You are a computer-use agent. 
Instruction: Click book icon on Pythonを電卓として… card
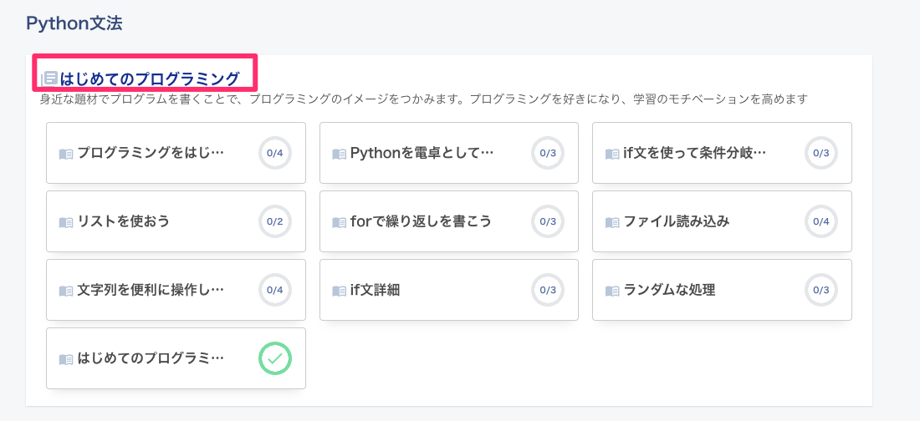[x=339, y=155]
